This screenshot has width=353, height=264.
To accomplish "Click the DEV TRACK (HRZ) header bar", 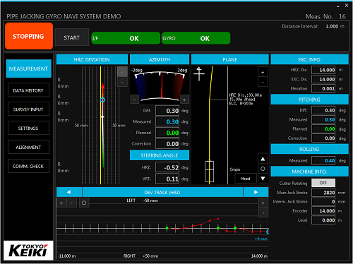I will (x=162, y=192).
